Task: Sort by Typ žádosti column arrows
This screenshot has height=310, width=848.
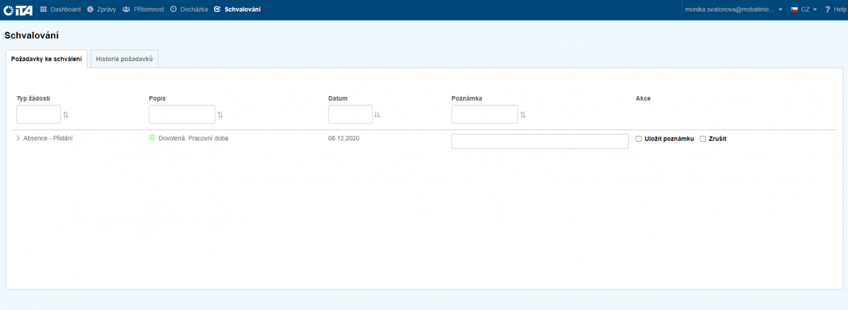Action: point(66,115)
